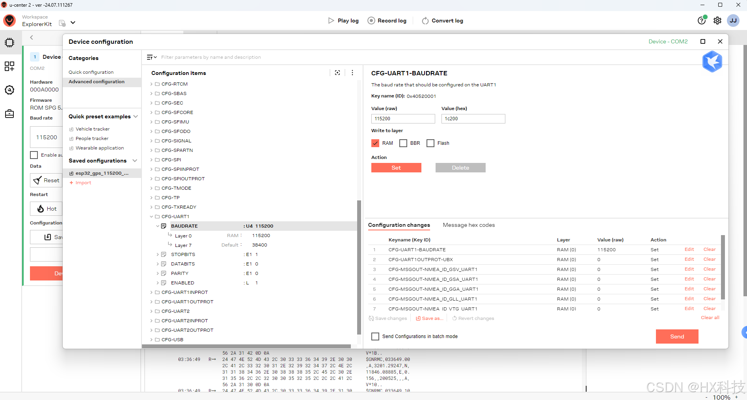
Task: Open the help icon in the top bar
Action: pos(702,21)
